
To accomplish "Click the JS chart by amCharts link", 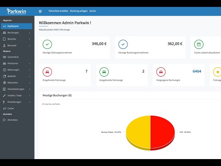I will tap(51, 104).
